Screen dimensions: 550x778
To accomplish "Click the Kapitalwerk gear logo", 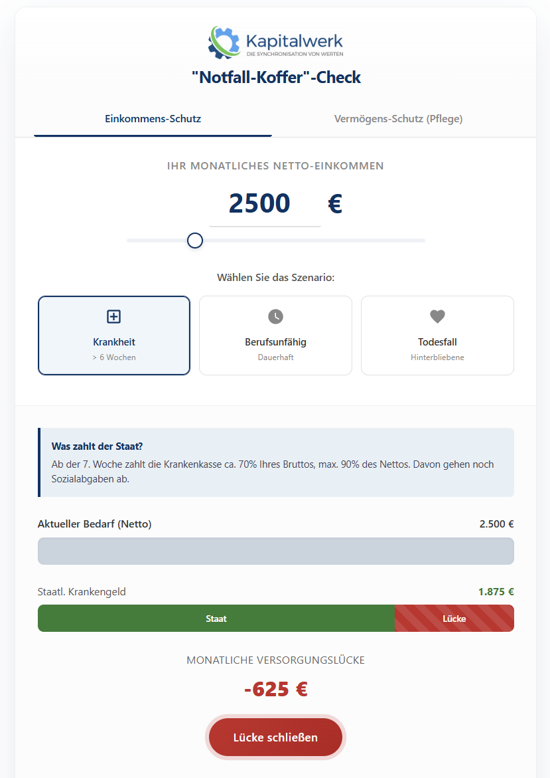I will (x=223, y=41).
